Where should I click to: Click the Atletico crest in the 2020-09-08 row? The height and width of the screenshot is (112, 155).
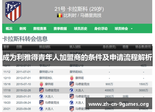coord(72,109)
